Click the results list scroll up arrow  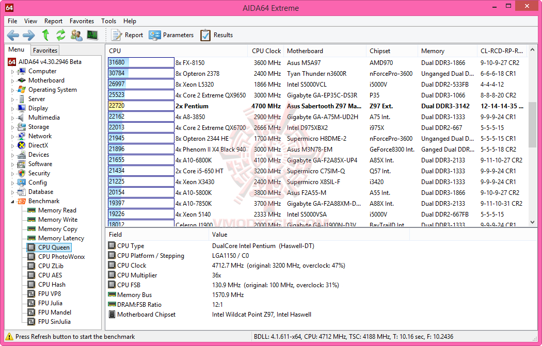[x=532, y=50]
